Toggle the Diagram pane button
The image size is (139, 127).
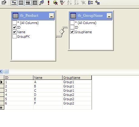pyautogui.click(x=14, y=3)
